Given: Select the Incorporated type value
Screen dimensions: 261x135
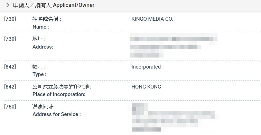Looking at the screenshot, I should coord(146,67).
